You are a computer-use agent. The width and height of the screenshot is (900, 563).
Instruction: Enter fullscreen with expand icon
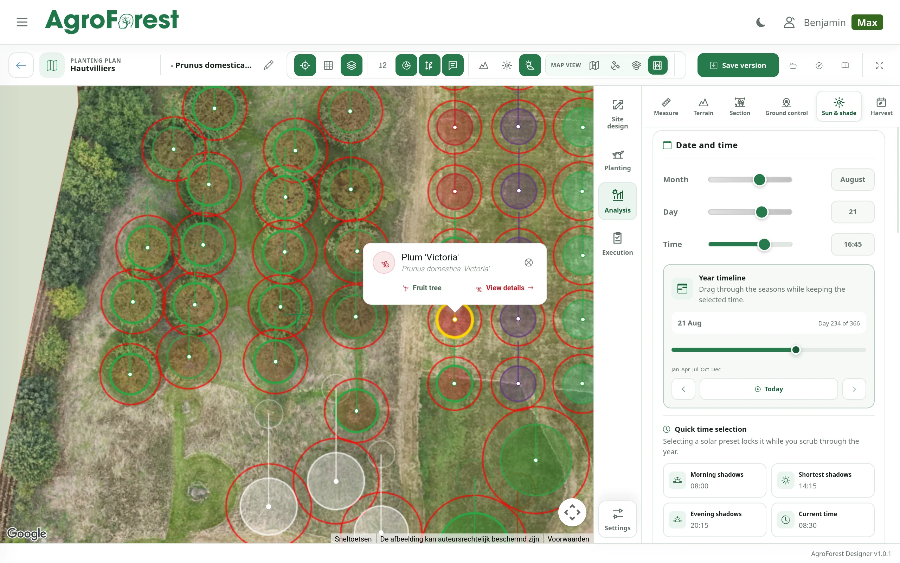pos(880,65)
